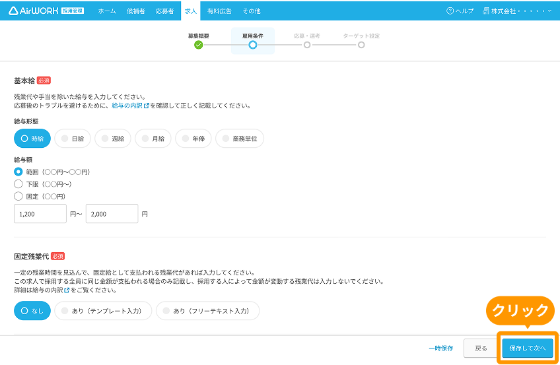Screen dimensions: 560x365
Task: Open the 株式会社 company account dropdown
Action: tap(517, 11)
